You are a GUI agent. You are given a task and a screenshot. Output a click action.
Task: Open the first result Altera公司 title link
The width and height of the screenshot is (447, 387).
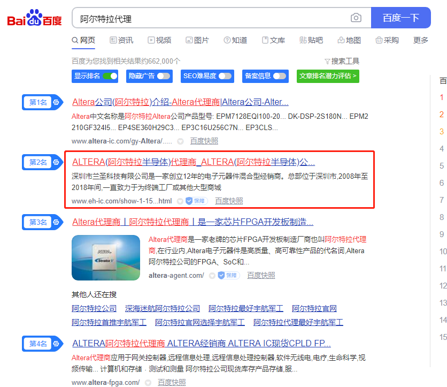pyautogui.click(x=180, y=102)
